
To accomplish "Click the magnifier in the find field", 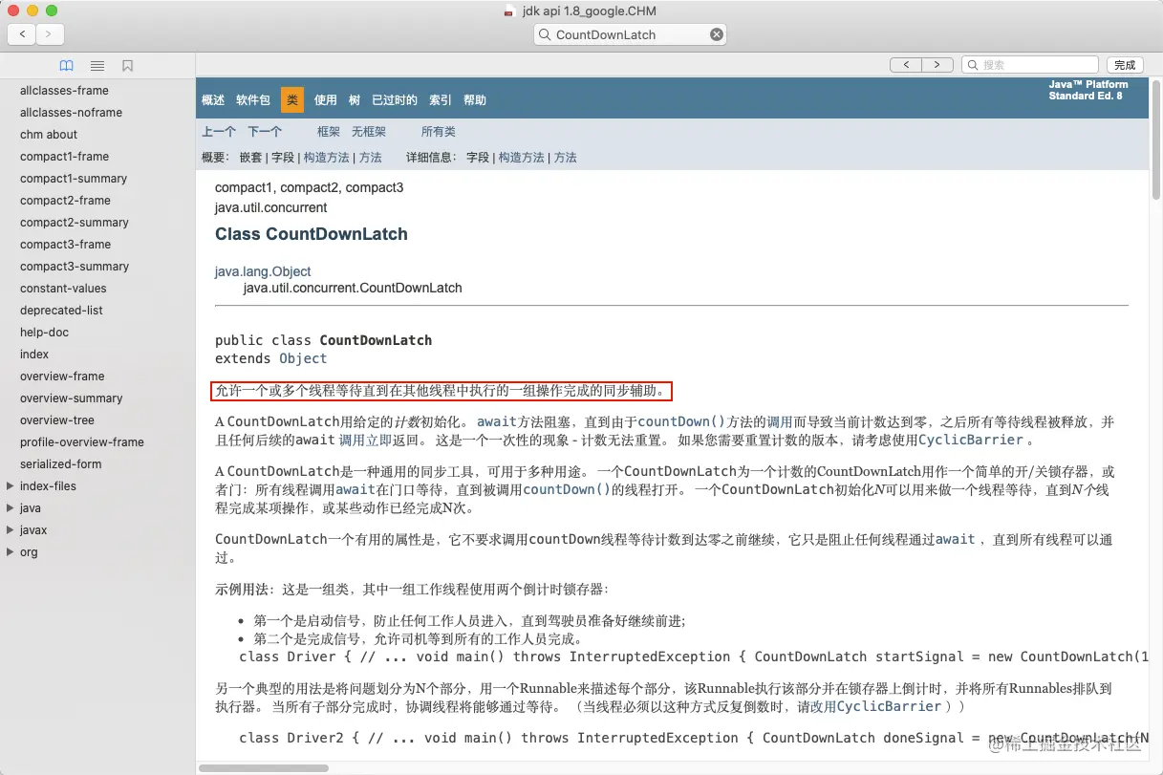I will [x=973, y=65].
